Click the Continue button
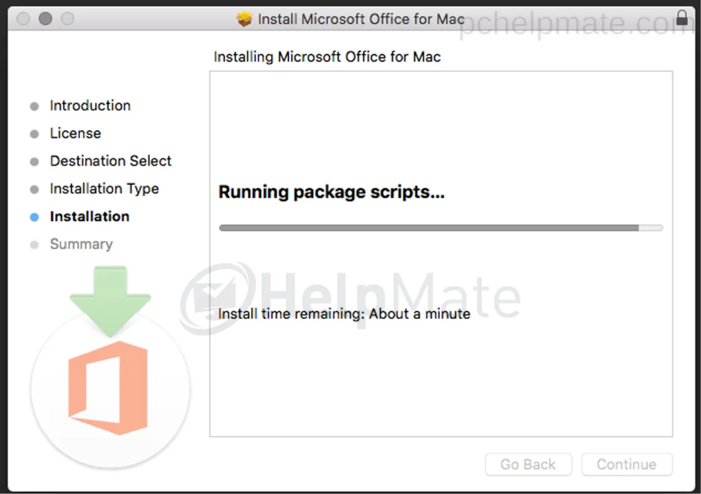The width and height of the screenshot is (701, 494). tap(627, 464)
